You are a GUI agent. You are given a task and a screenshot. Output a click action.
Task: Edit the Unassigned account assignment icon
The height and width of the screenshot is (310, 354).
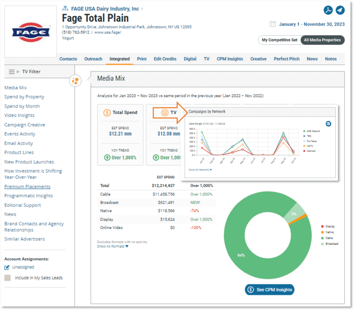click(7, 268)
